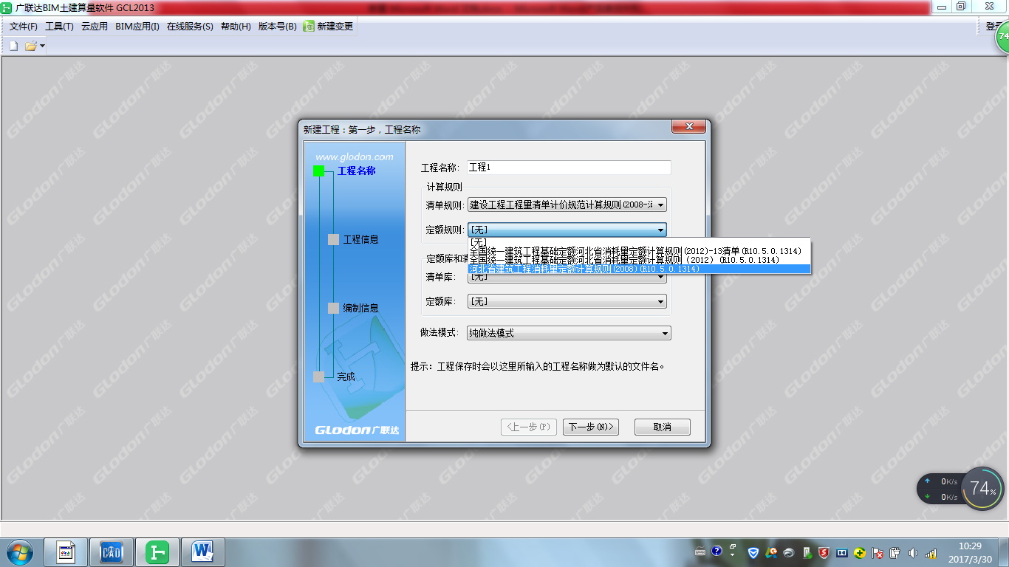Open the first document app in taskbar
The width and height of the screenshot is (1009, 567).
coord(66,552)
